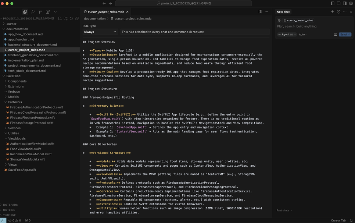Screen dimensions: 355x223
Task: Open the Extensions view icon
Action: (x=48, y=12)
